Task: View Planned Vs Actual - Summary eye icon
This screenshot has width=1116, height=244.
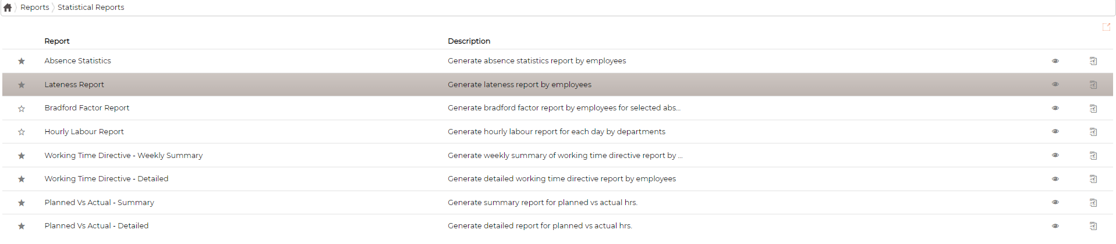Action: pos(1055,202)
